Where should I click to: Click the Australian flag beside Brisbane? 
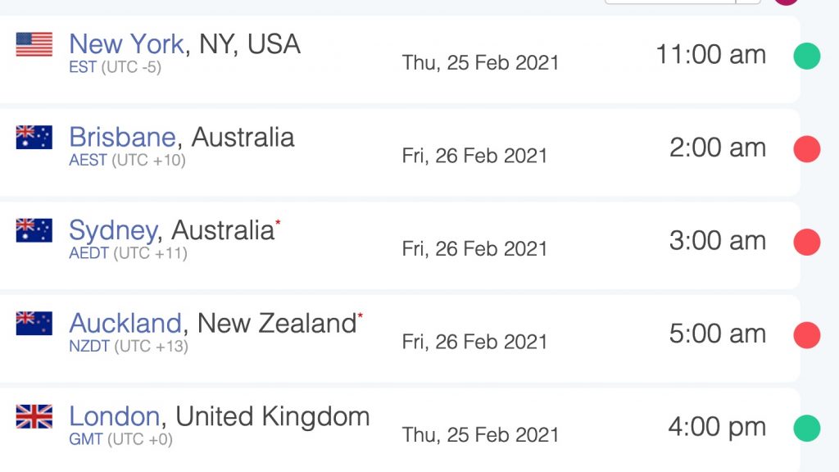point(34,137)
